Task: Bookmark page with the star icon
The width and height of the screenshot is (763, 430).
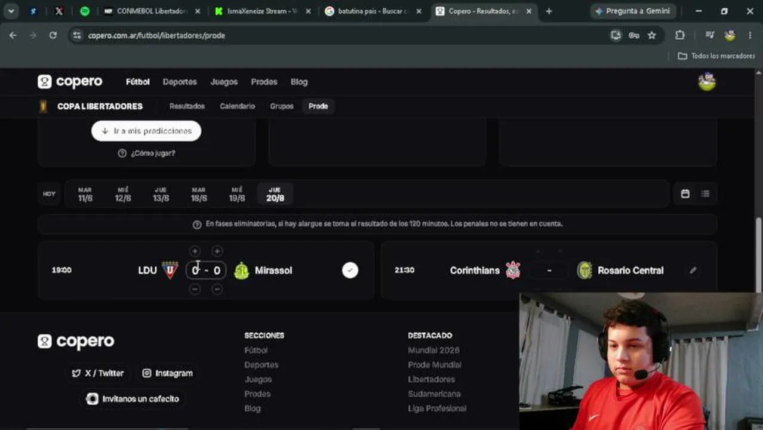Action: click(x=652, y=35)
